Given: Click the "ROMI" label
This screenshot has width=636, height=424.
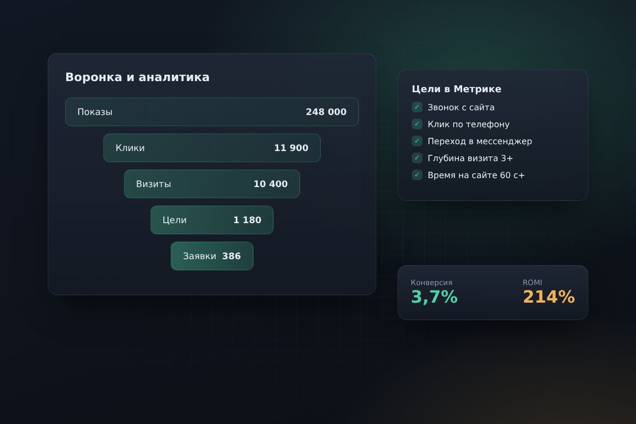Looking at the screenshot, I should click(x=532, y=282).
